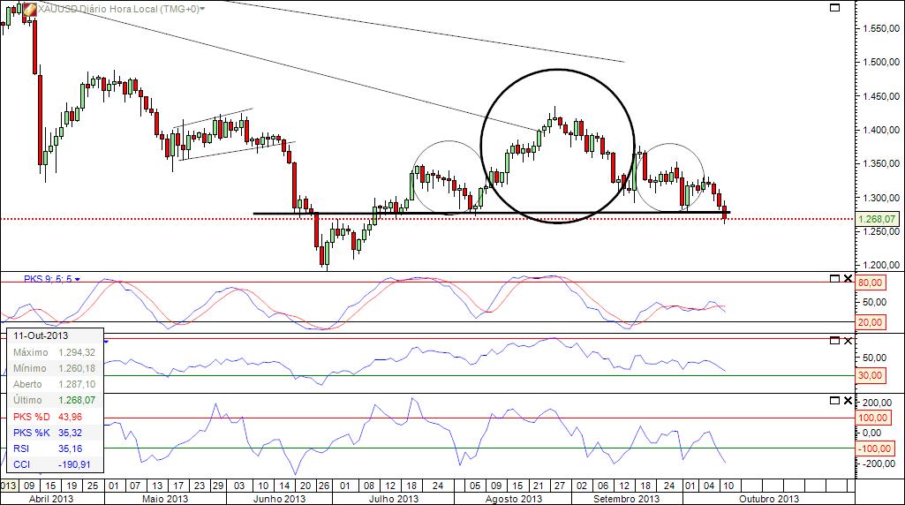The image size is (905, 505).
Task: Click the Máximo value 1.294,32
Action: [77, 352]
